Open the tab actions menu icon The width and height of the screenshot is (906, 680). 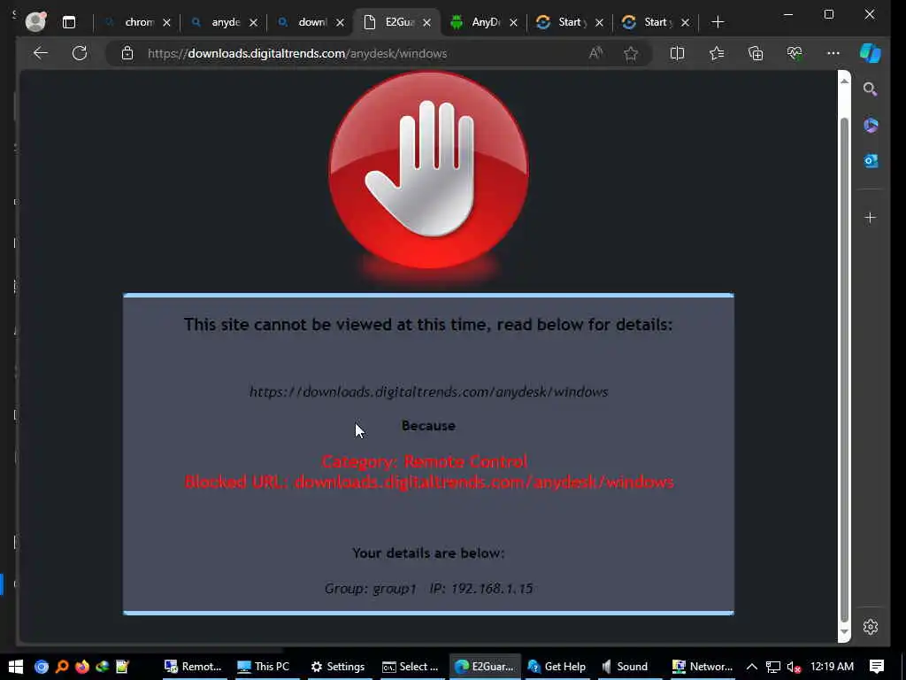pos(69,22)
